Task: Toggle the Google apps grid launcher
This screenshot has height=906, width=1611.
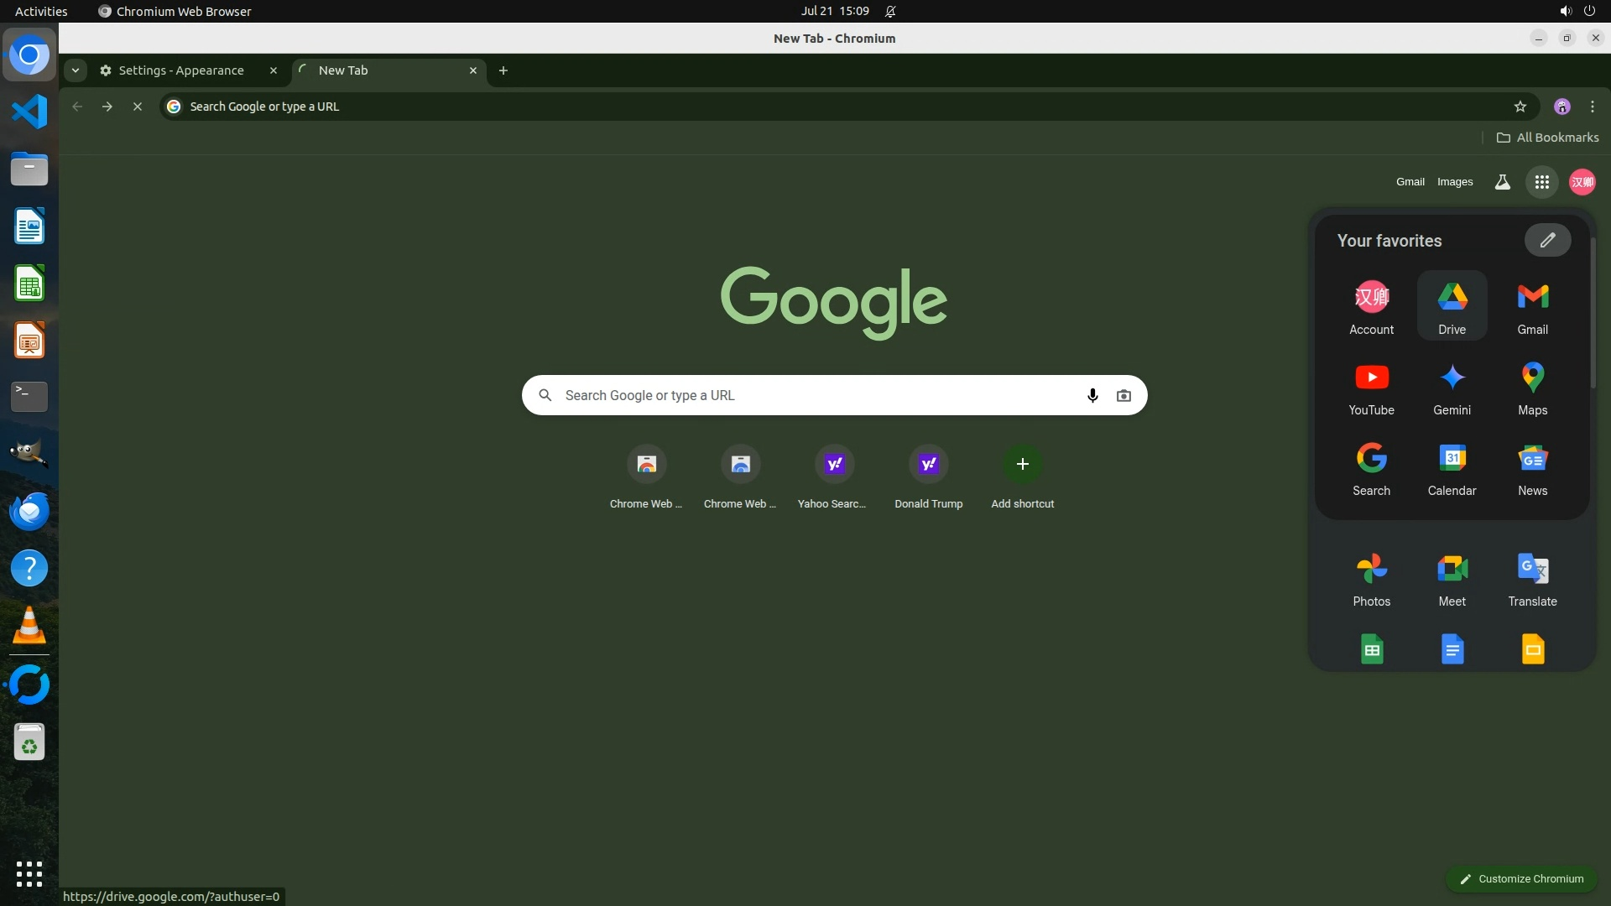Action: point(1541,182)
